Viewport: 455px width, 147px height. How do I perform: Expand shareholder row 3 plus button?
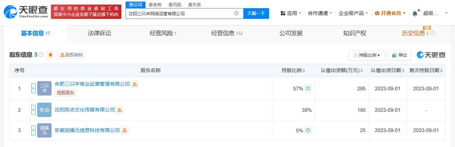click(x=33, y=130)
